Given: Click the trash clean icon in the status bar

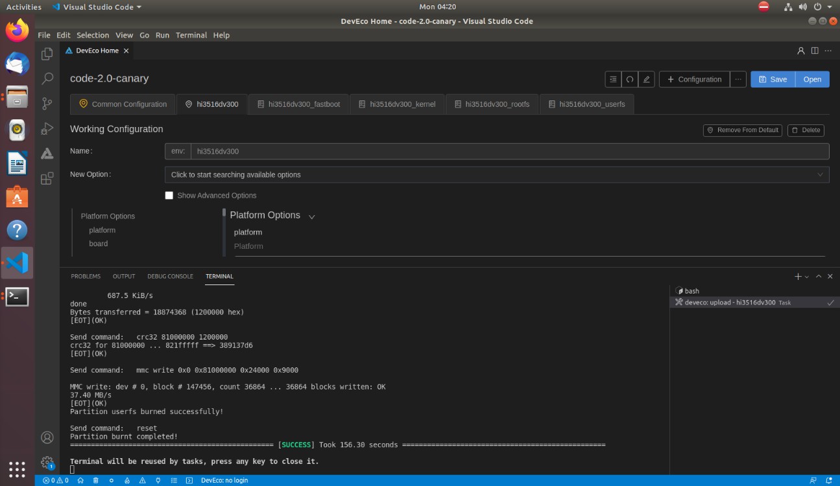Looking at the screenshot, I should click(96, 481).
